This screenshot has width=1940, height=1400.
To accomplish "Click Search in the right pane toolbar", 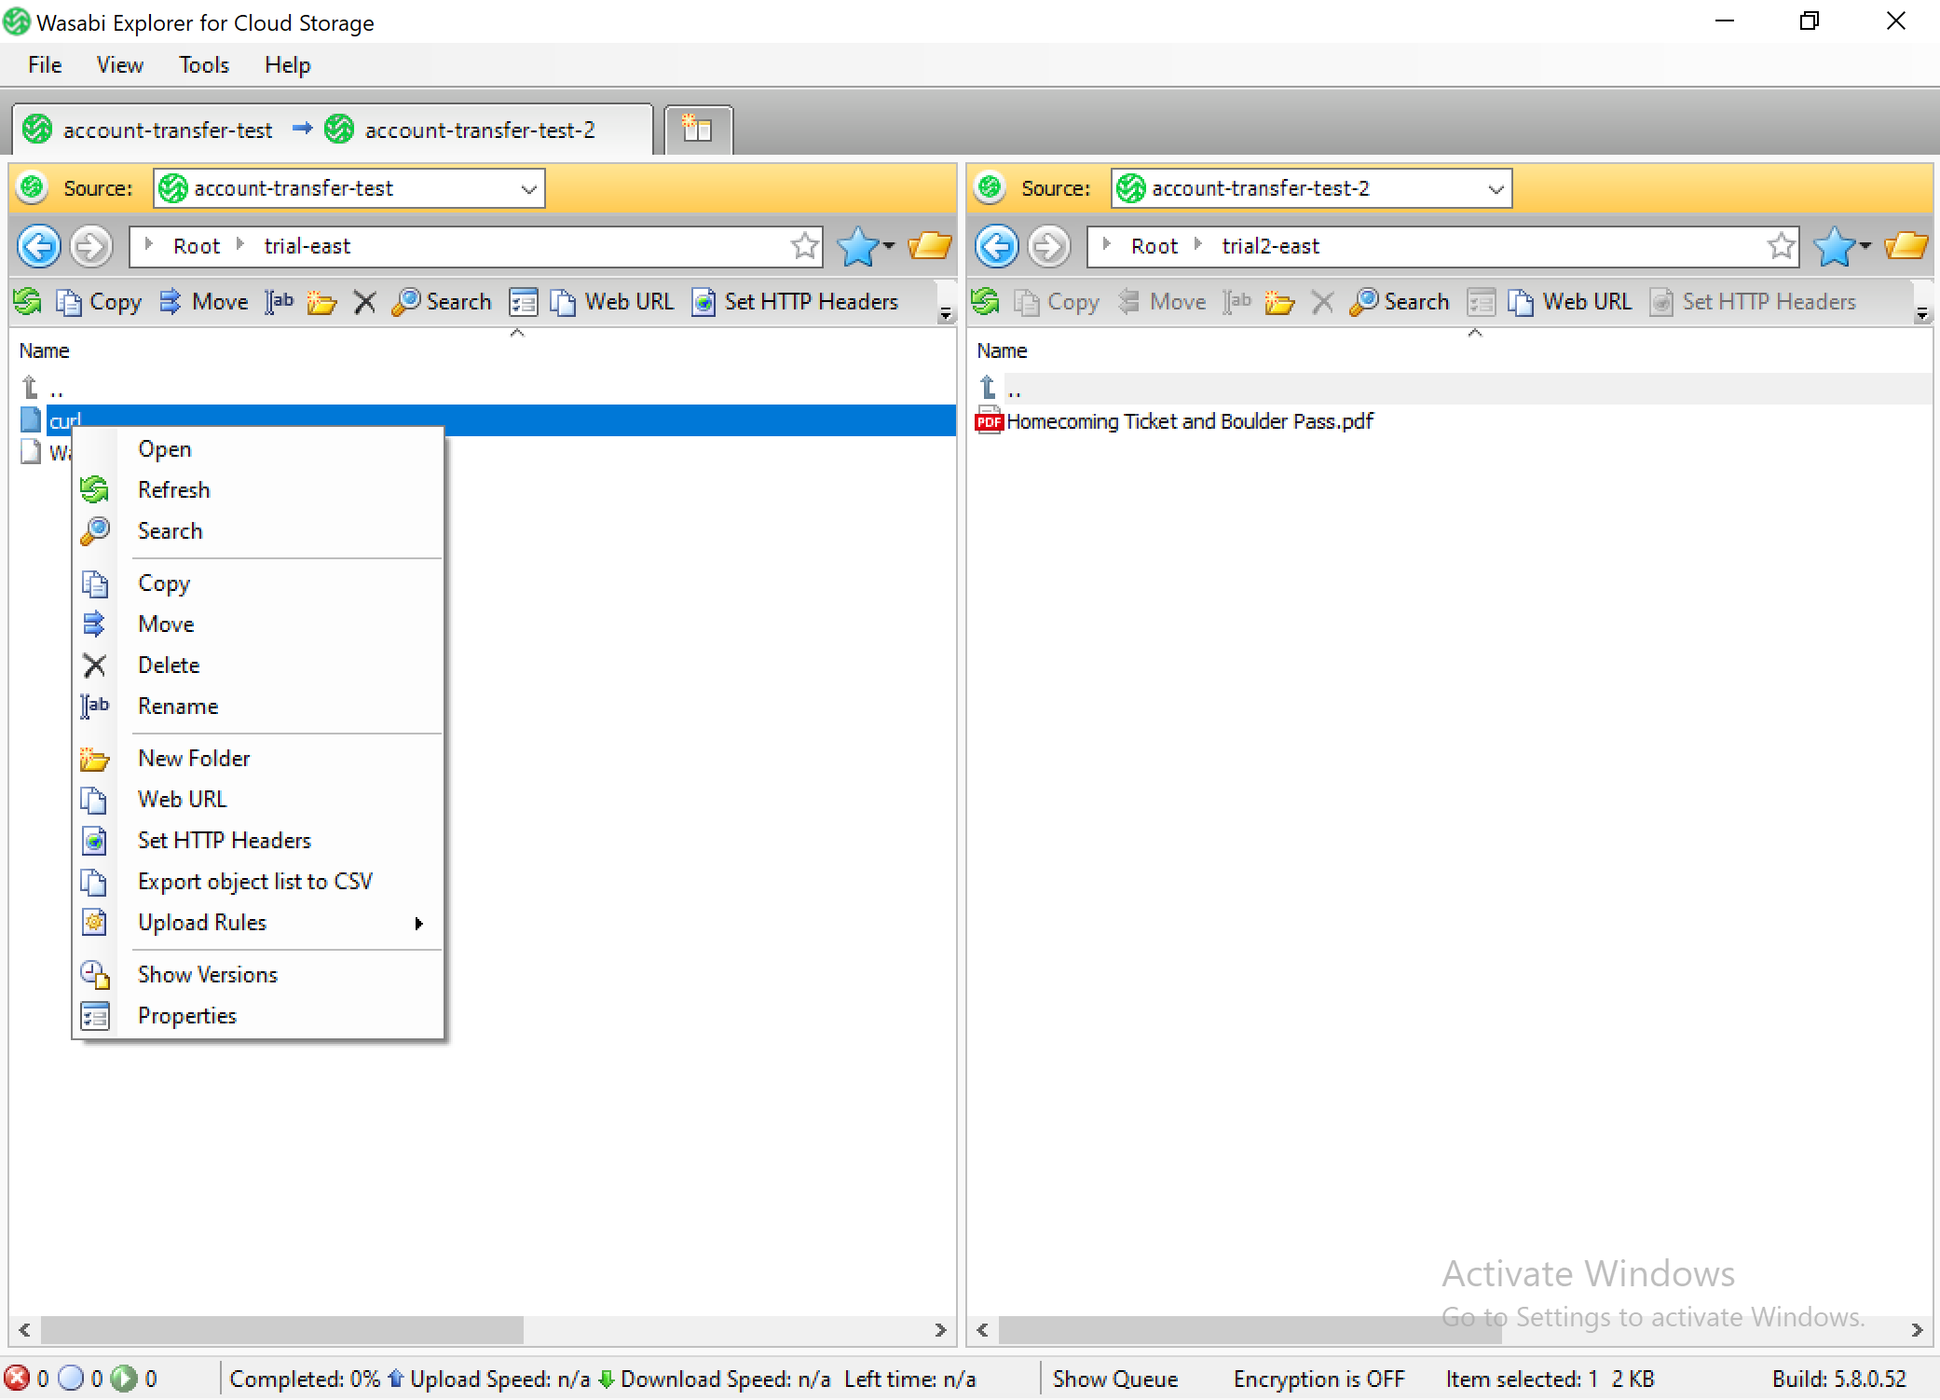I will (x=1400, y=301).
